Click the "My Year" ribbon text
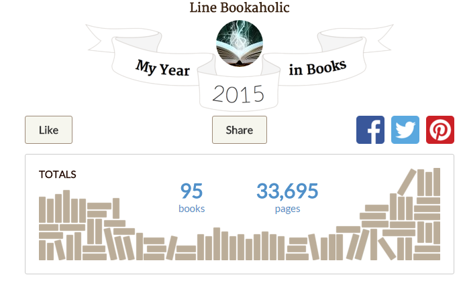The width and height of the screenshot is (461, 281). 162,68
